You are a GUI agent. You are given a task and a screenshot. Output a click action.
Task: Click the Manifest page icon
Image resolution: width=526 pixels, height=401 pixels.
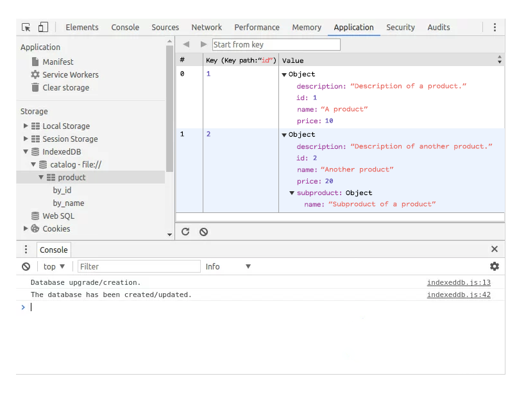pos(35,62)
